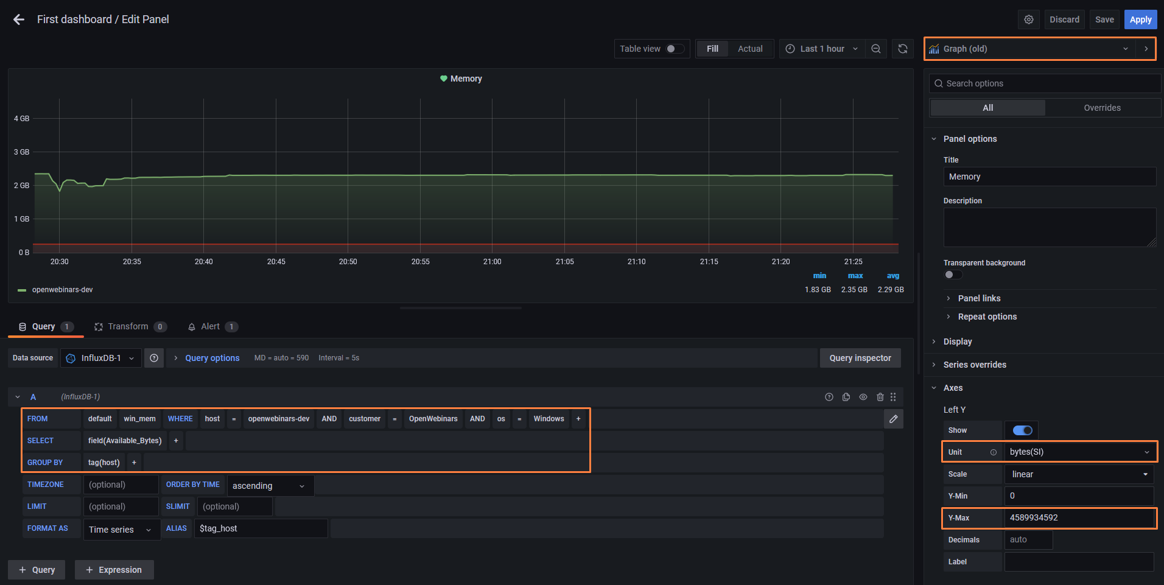Refresh the dashboard with refresh icon

tap(903, 49)
